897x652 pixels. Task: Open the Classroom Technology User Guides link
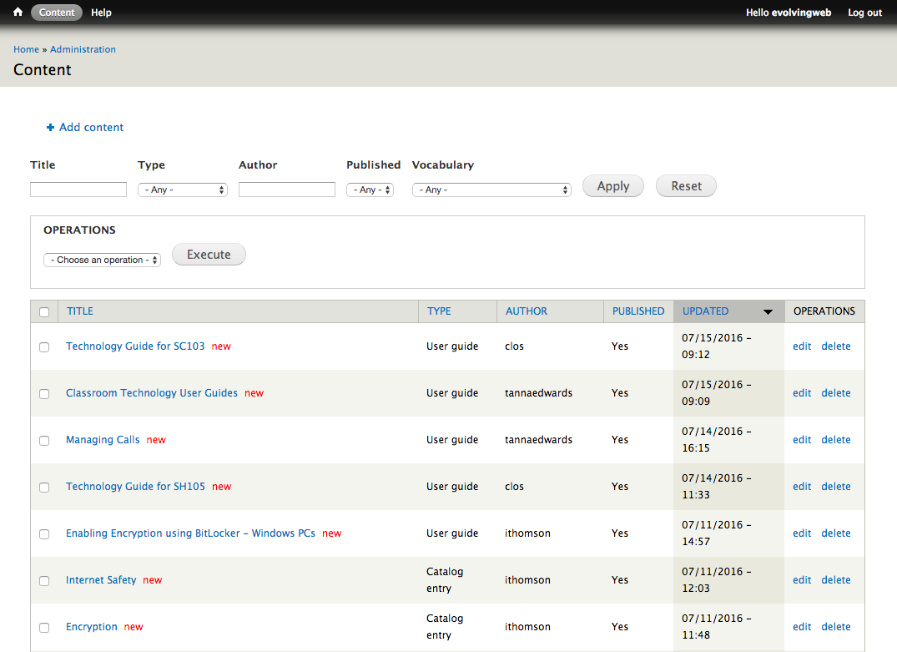tap(152, 393)
